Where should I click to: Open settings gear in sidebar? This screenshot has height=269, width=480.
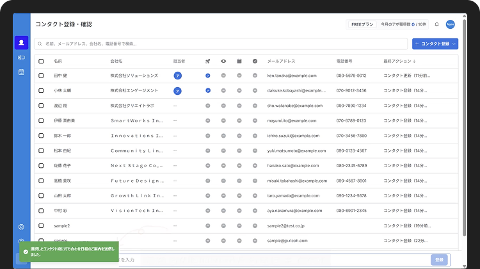click(21, 227)
